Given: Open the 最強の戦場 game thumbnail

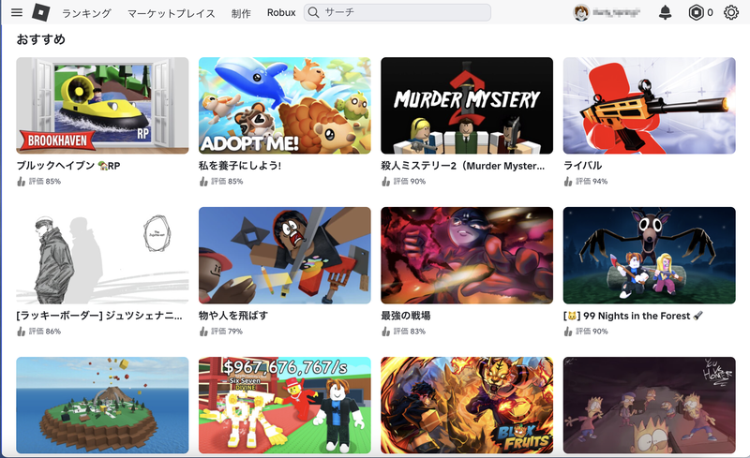Looking at the screenshot, I should point(467,256).
